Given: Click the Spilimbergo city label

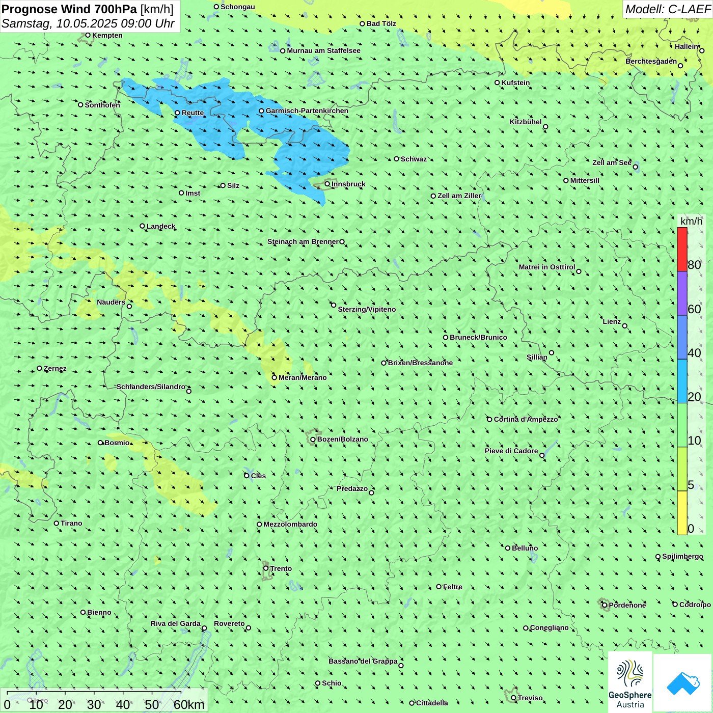Looking at the screenshot, I should click(682, 556).
